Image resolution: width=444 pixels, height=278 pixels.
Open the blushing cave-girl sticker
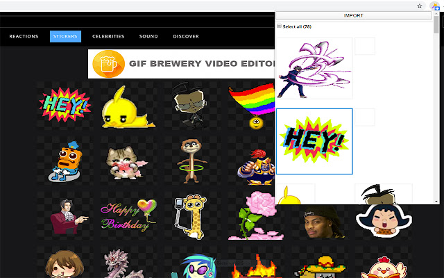pos(384,222)
